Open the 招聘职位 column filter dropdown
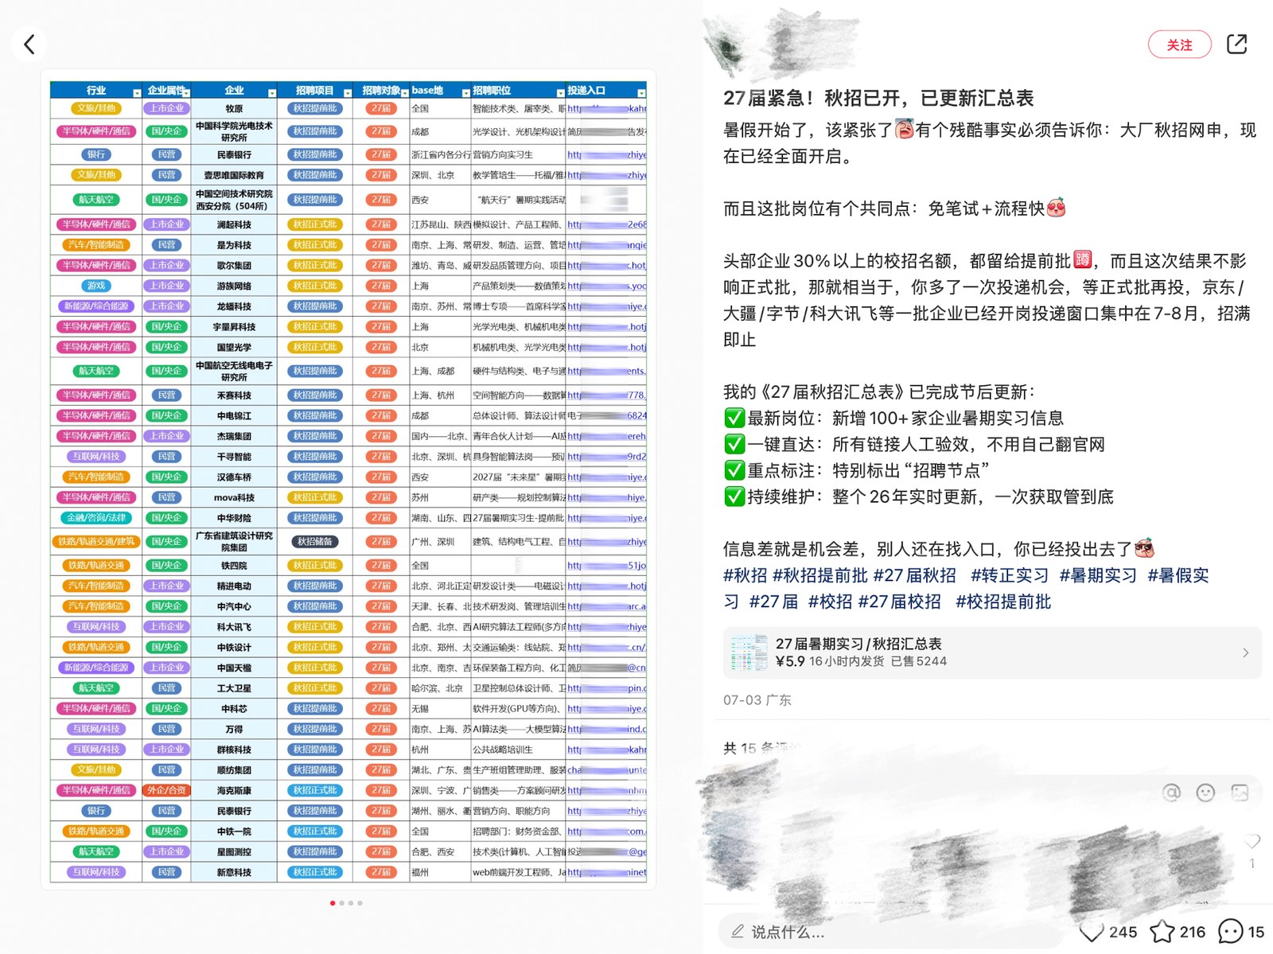1273x954 pixels. 560,93
